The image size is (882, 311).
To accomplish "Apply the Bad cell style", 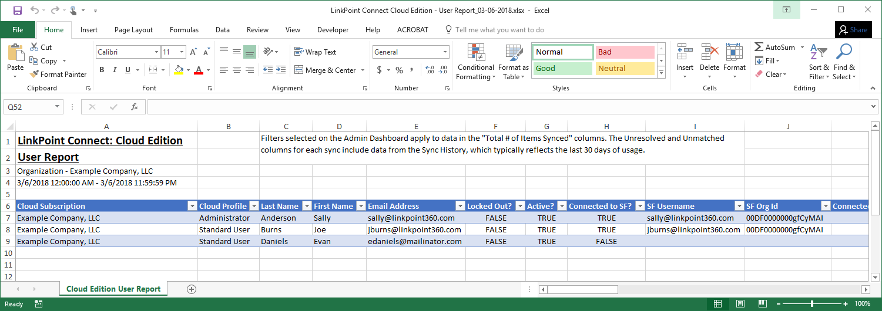I will pyautogui.click(x=625, y=52).
